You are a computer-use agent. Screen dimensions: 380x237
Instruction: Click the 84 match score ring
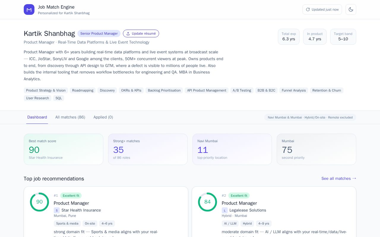click(208, 202)
